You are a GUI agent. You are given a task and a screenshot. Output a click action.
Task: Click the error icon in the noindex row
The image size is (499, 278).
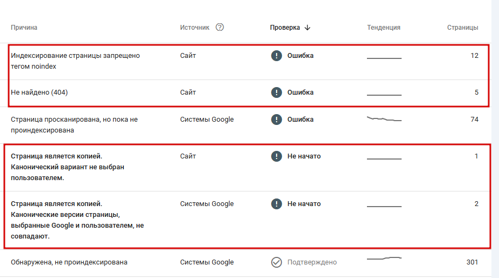(277, 56)
